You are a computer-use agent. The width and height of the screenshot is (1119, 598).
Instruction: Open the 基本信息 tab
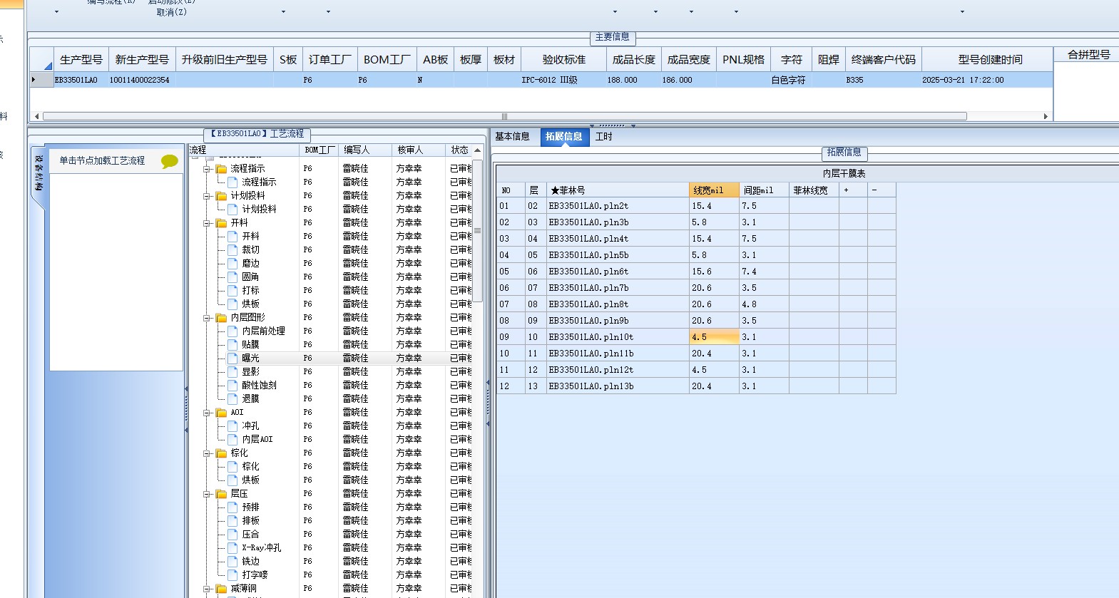click(x=512, y=137)
